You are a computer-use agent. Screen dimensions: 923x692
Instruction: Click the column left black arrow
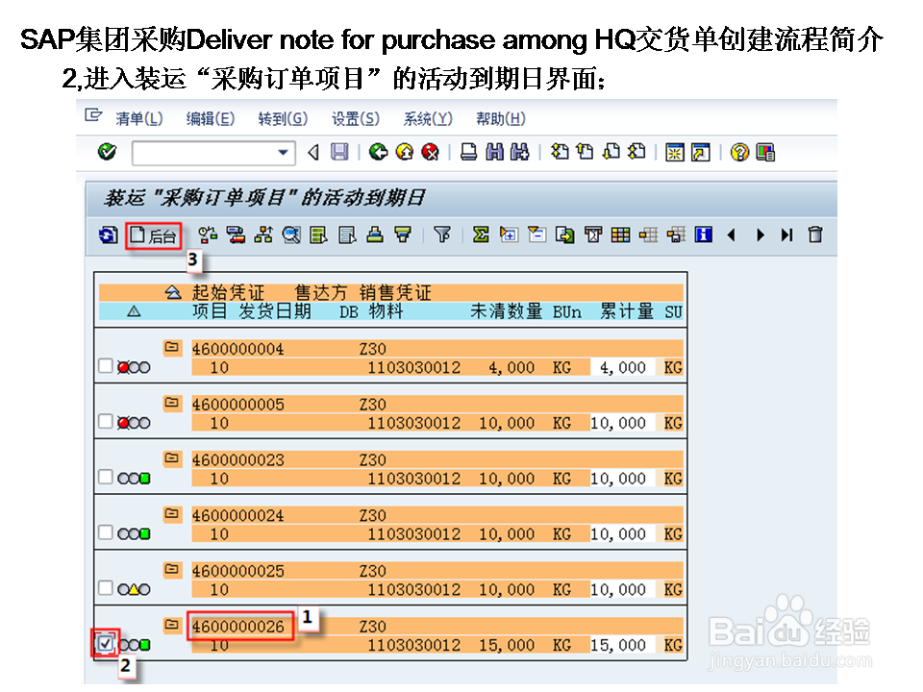[x=732, y=235]
